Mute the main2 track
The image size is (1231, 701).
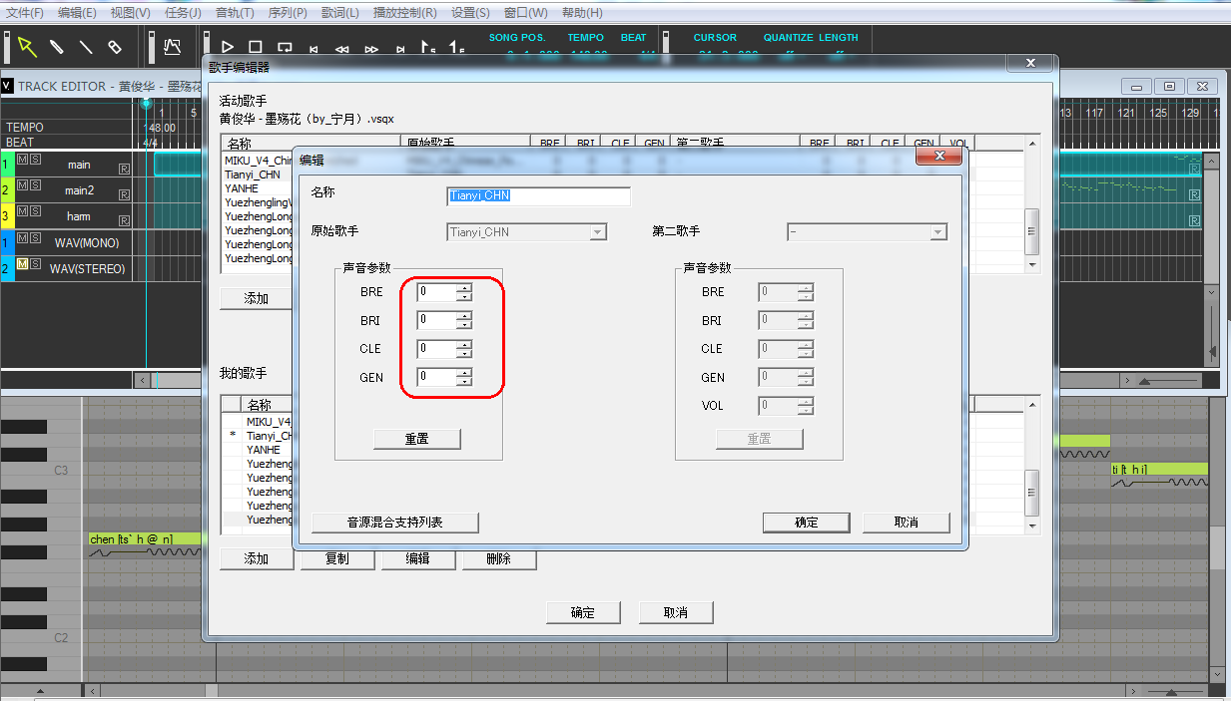coord(22,185)
